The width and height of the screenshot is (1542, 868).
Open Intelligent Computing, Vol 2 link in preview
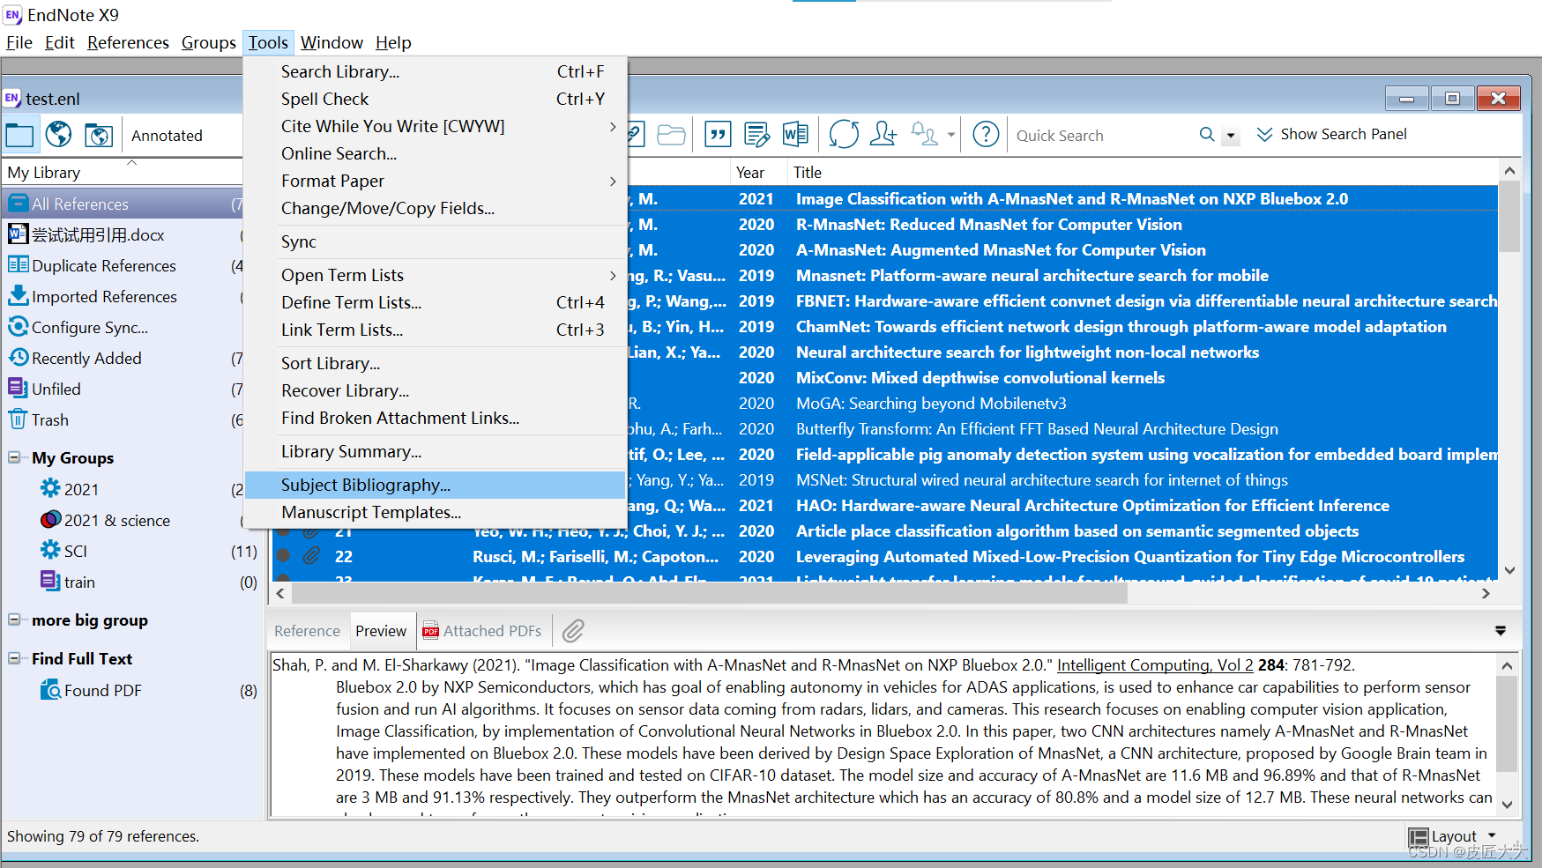1155,665
